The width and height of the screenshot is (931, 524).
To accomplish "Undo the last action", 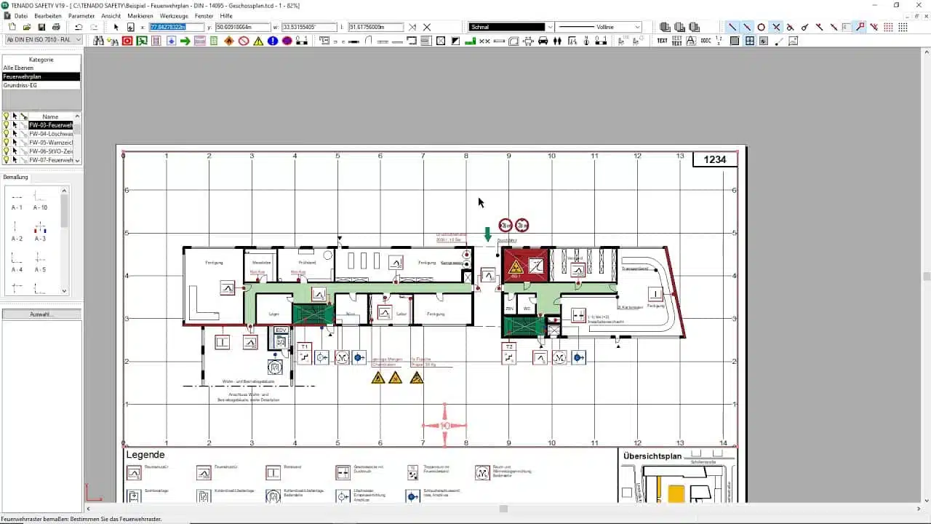I will (79, 27).
